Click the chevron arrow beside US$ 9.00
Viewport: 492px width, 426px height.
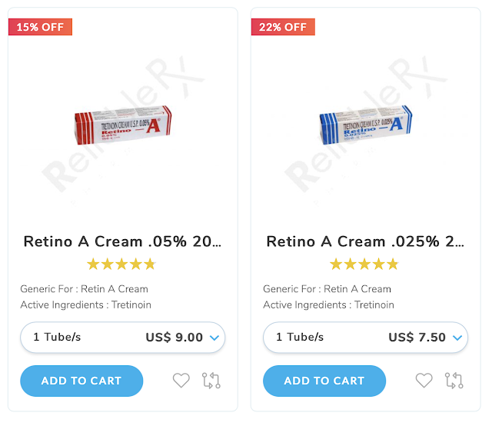(214, 338)
